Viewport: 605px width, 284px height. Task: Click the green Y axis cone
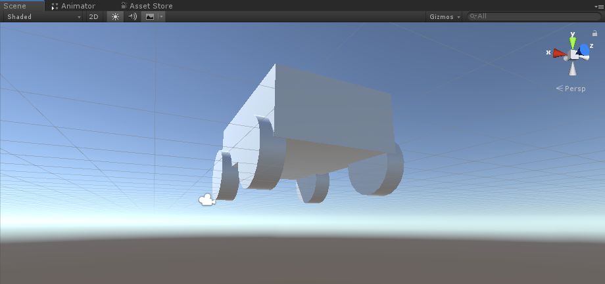point(573,43)
